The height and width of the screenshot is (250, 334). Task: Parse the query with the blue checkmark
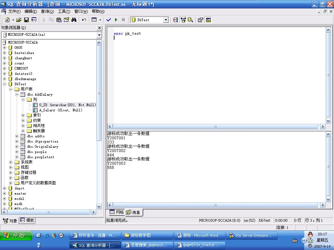point(109,20)
